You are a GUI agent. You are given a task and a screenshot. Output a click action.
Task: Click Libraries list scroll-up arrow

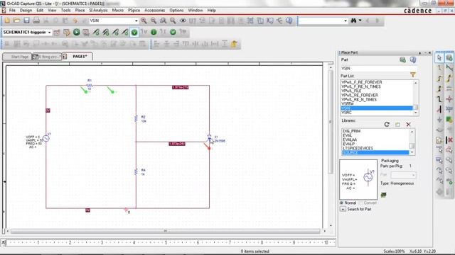click(412, 132)
